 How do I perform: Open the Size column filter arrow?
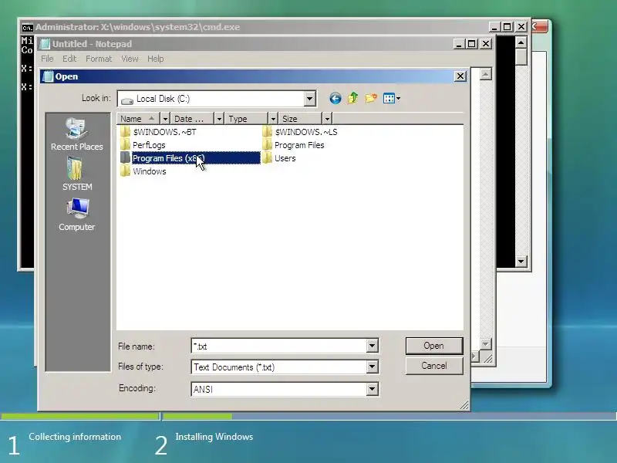[x=327, y=119]
